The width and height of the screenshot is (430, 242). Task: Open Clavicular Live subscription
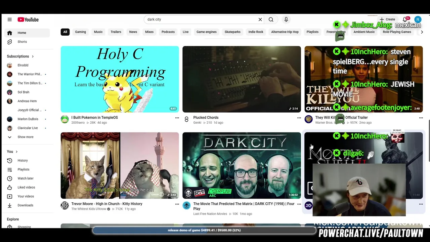27,128
